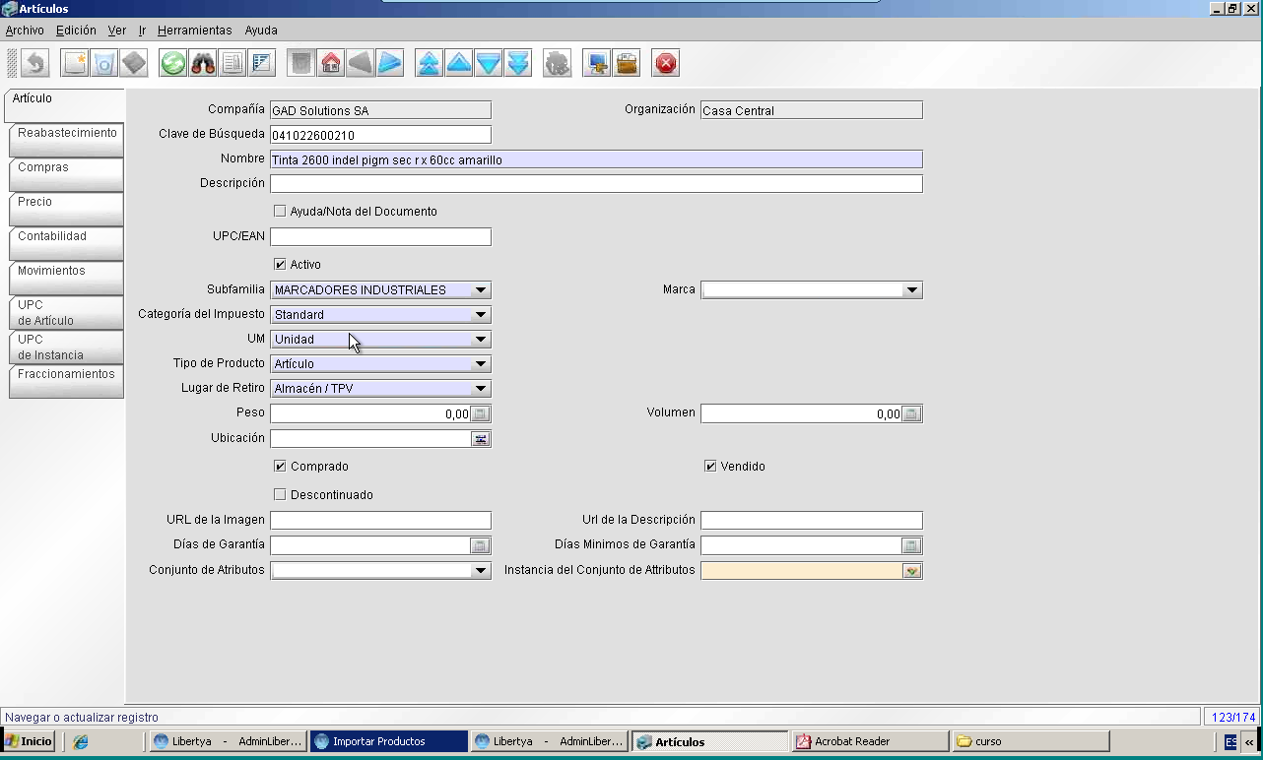Image resolution: width=1263 pixels, height=760 pixels.
Task: Go to the main menu via the house icon
Action: tap(331, 64)
